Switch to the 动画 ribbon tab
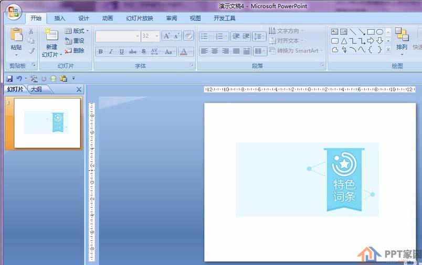Screen dimensions: 422x265 (108, 18)
